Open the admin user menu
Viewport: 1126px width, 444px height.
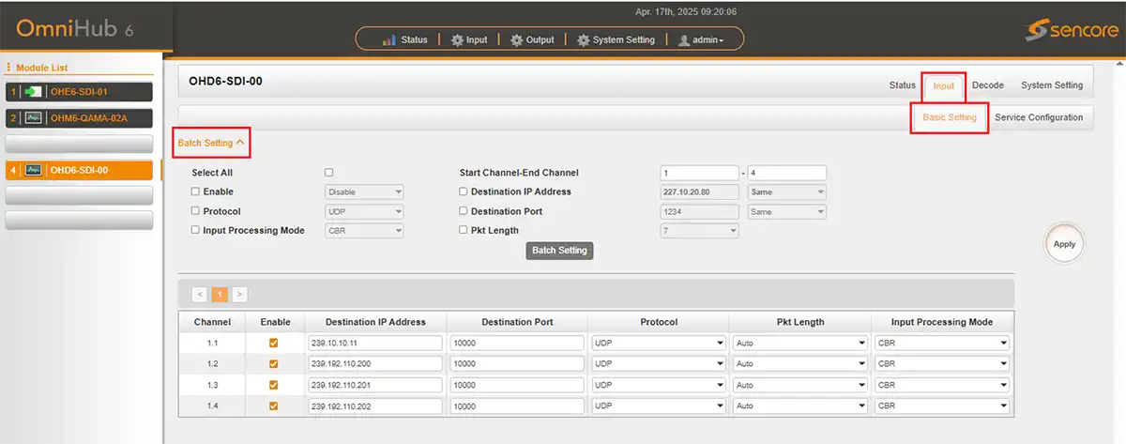click(700, 39)
